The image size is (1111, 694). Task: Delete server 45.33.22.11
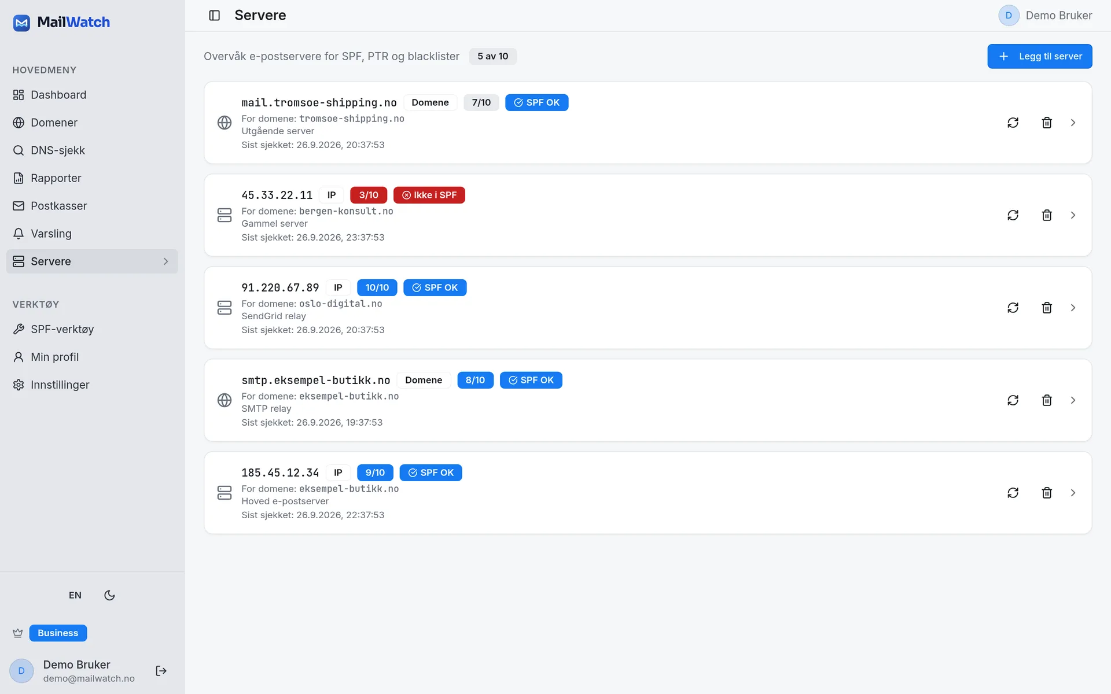1047,215
